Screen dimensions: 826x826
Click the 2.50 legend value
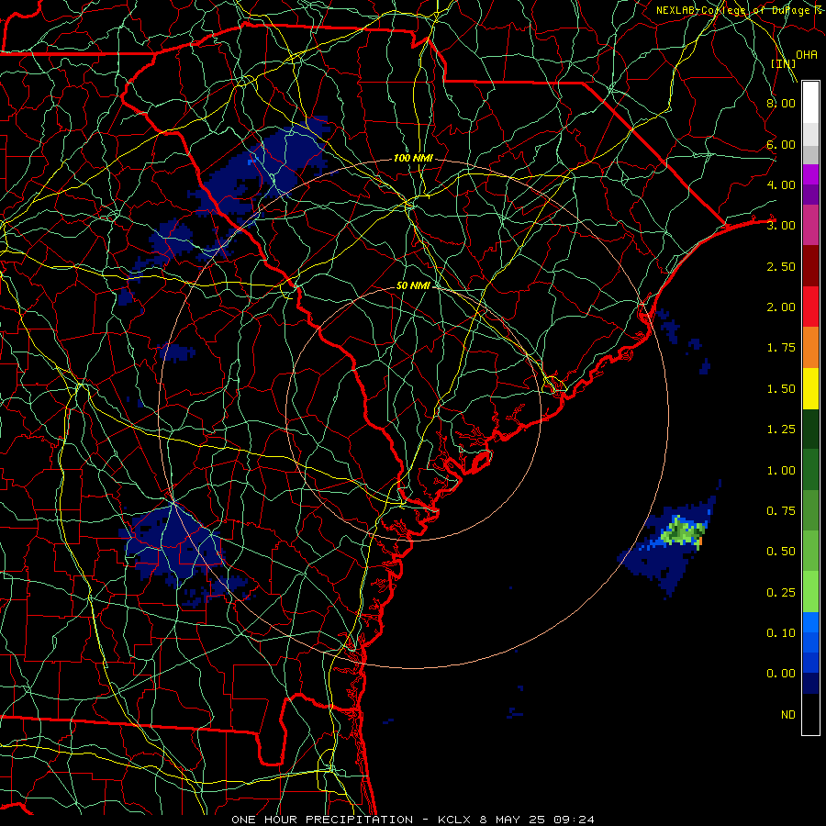[x=781, y=266]
